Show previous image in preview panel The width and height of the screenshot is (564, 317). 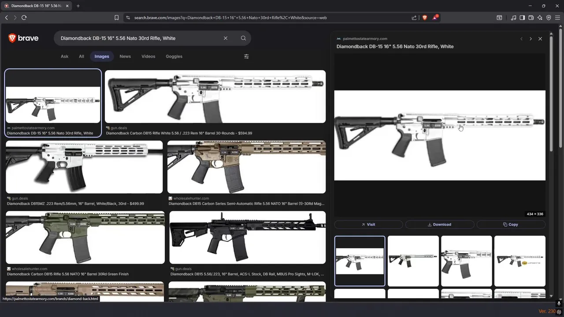pyautogui.click(x=522, y=39)
